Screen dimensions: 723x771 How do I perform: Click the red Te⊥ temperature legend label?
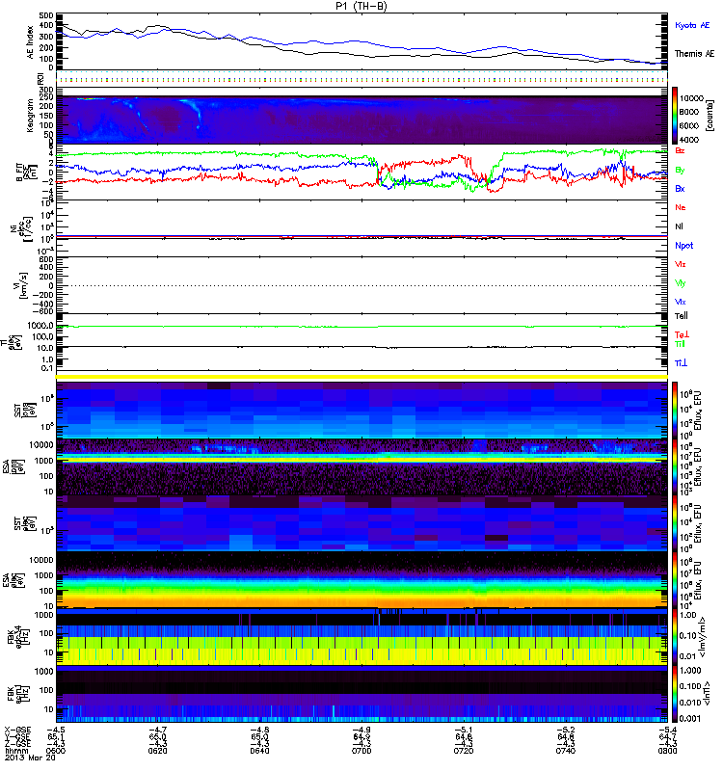(682, 334)
